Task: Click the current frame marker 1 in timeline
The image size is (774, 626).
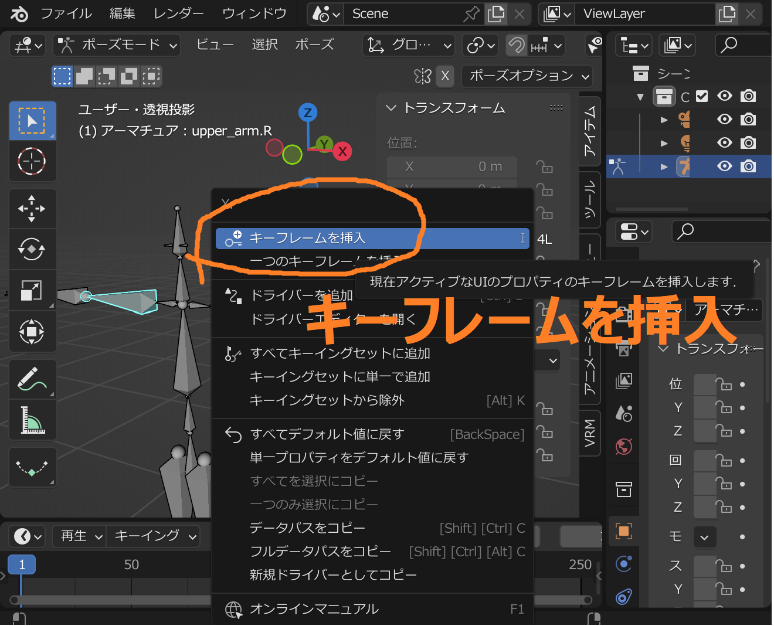Action: click(x=22, y=564)
